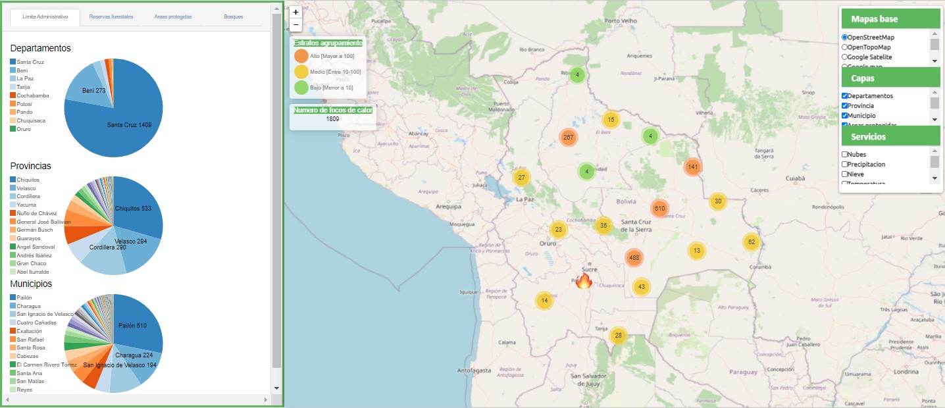The height and width of the screenshot is (408, 945).
Task: Expand the Mapas base panel header
Action: point(890,19)
